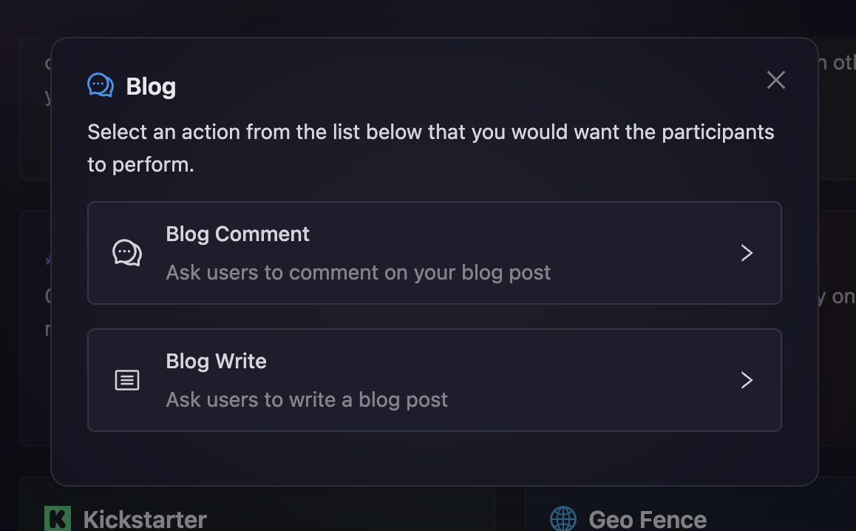The image size is (856, 531).
Task: Click the empty dialog area below Blog Write
Action: tap(434, 459)
